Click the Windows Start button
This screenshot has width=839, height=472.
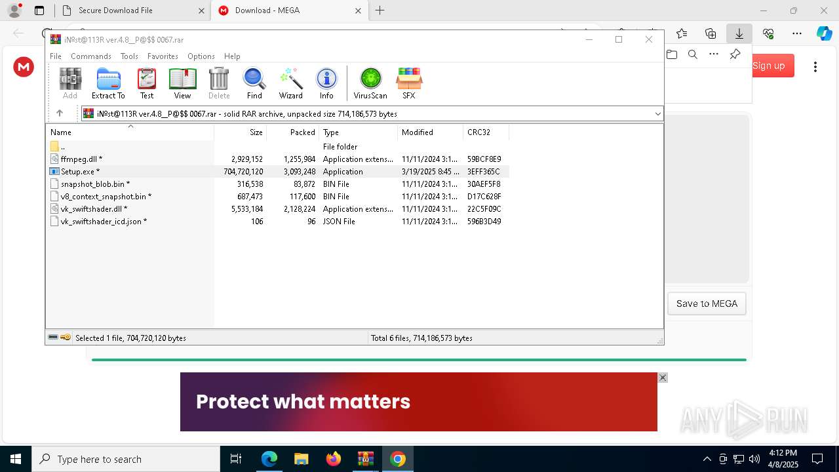(x=16, y=459)
